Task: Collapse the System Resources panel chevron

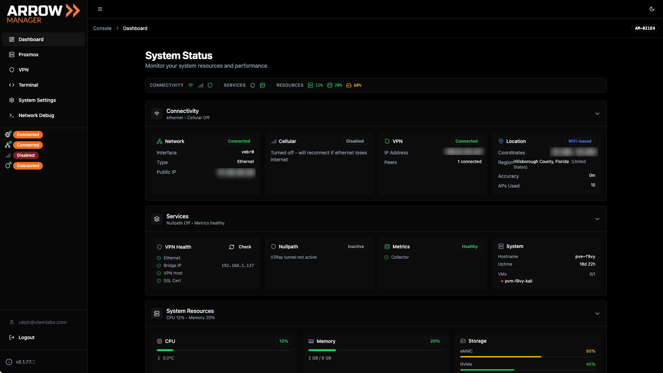Action: coord(598,314)
